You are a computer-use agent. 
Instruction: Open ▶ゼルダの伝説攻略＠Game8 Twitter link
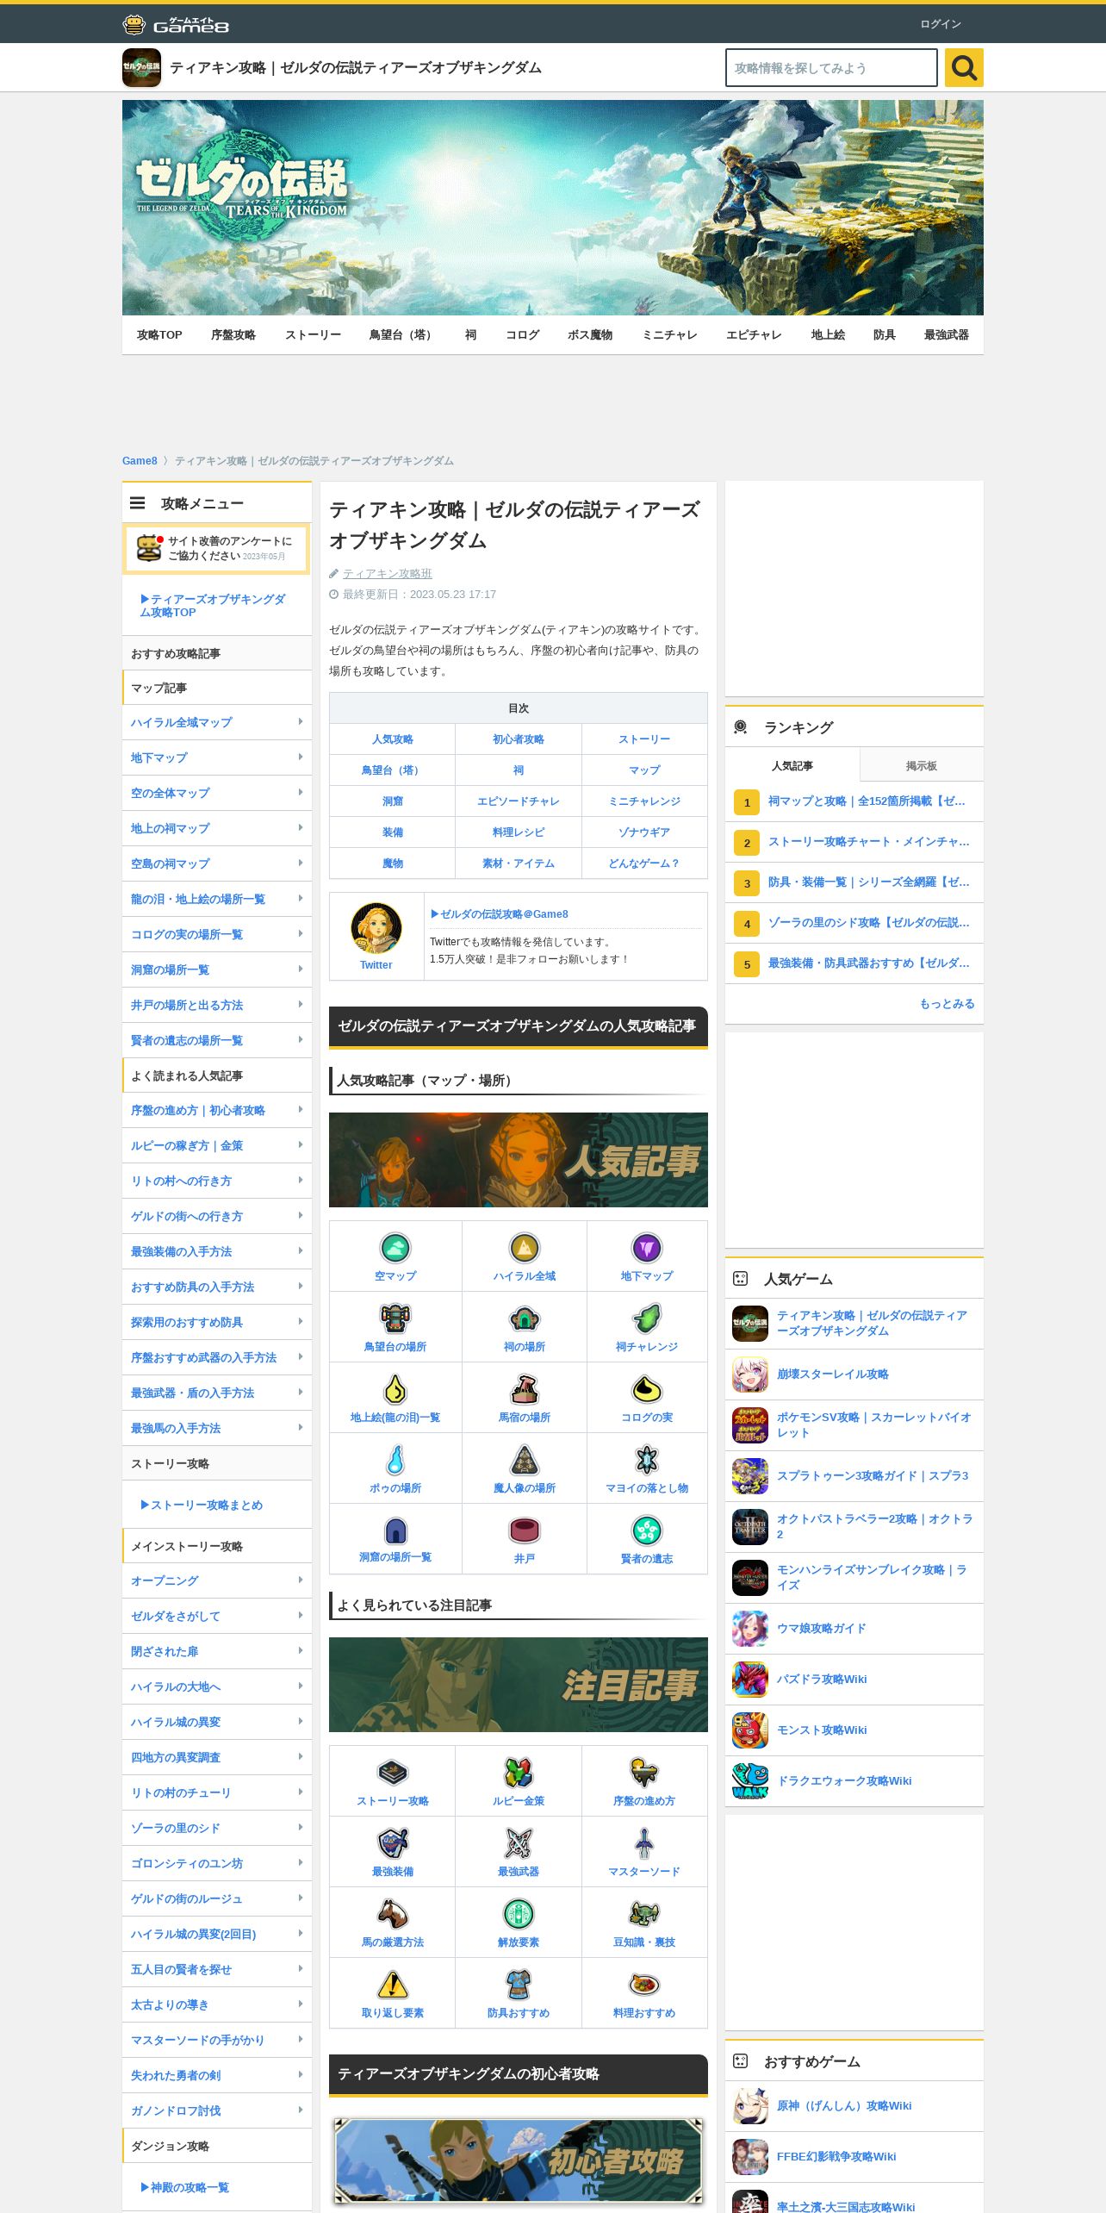coord(500,913)
